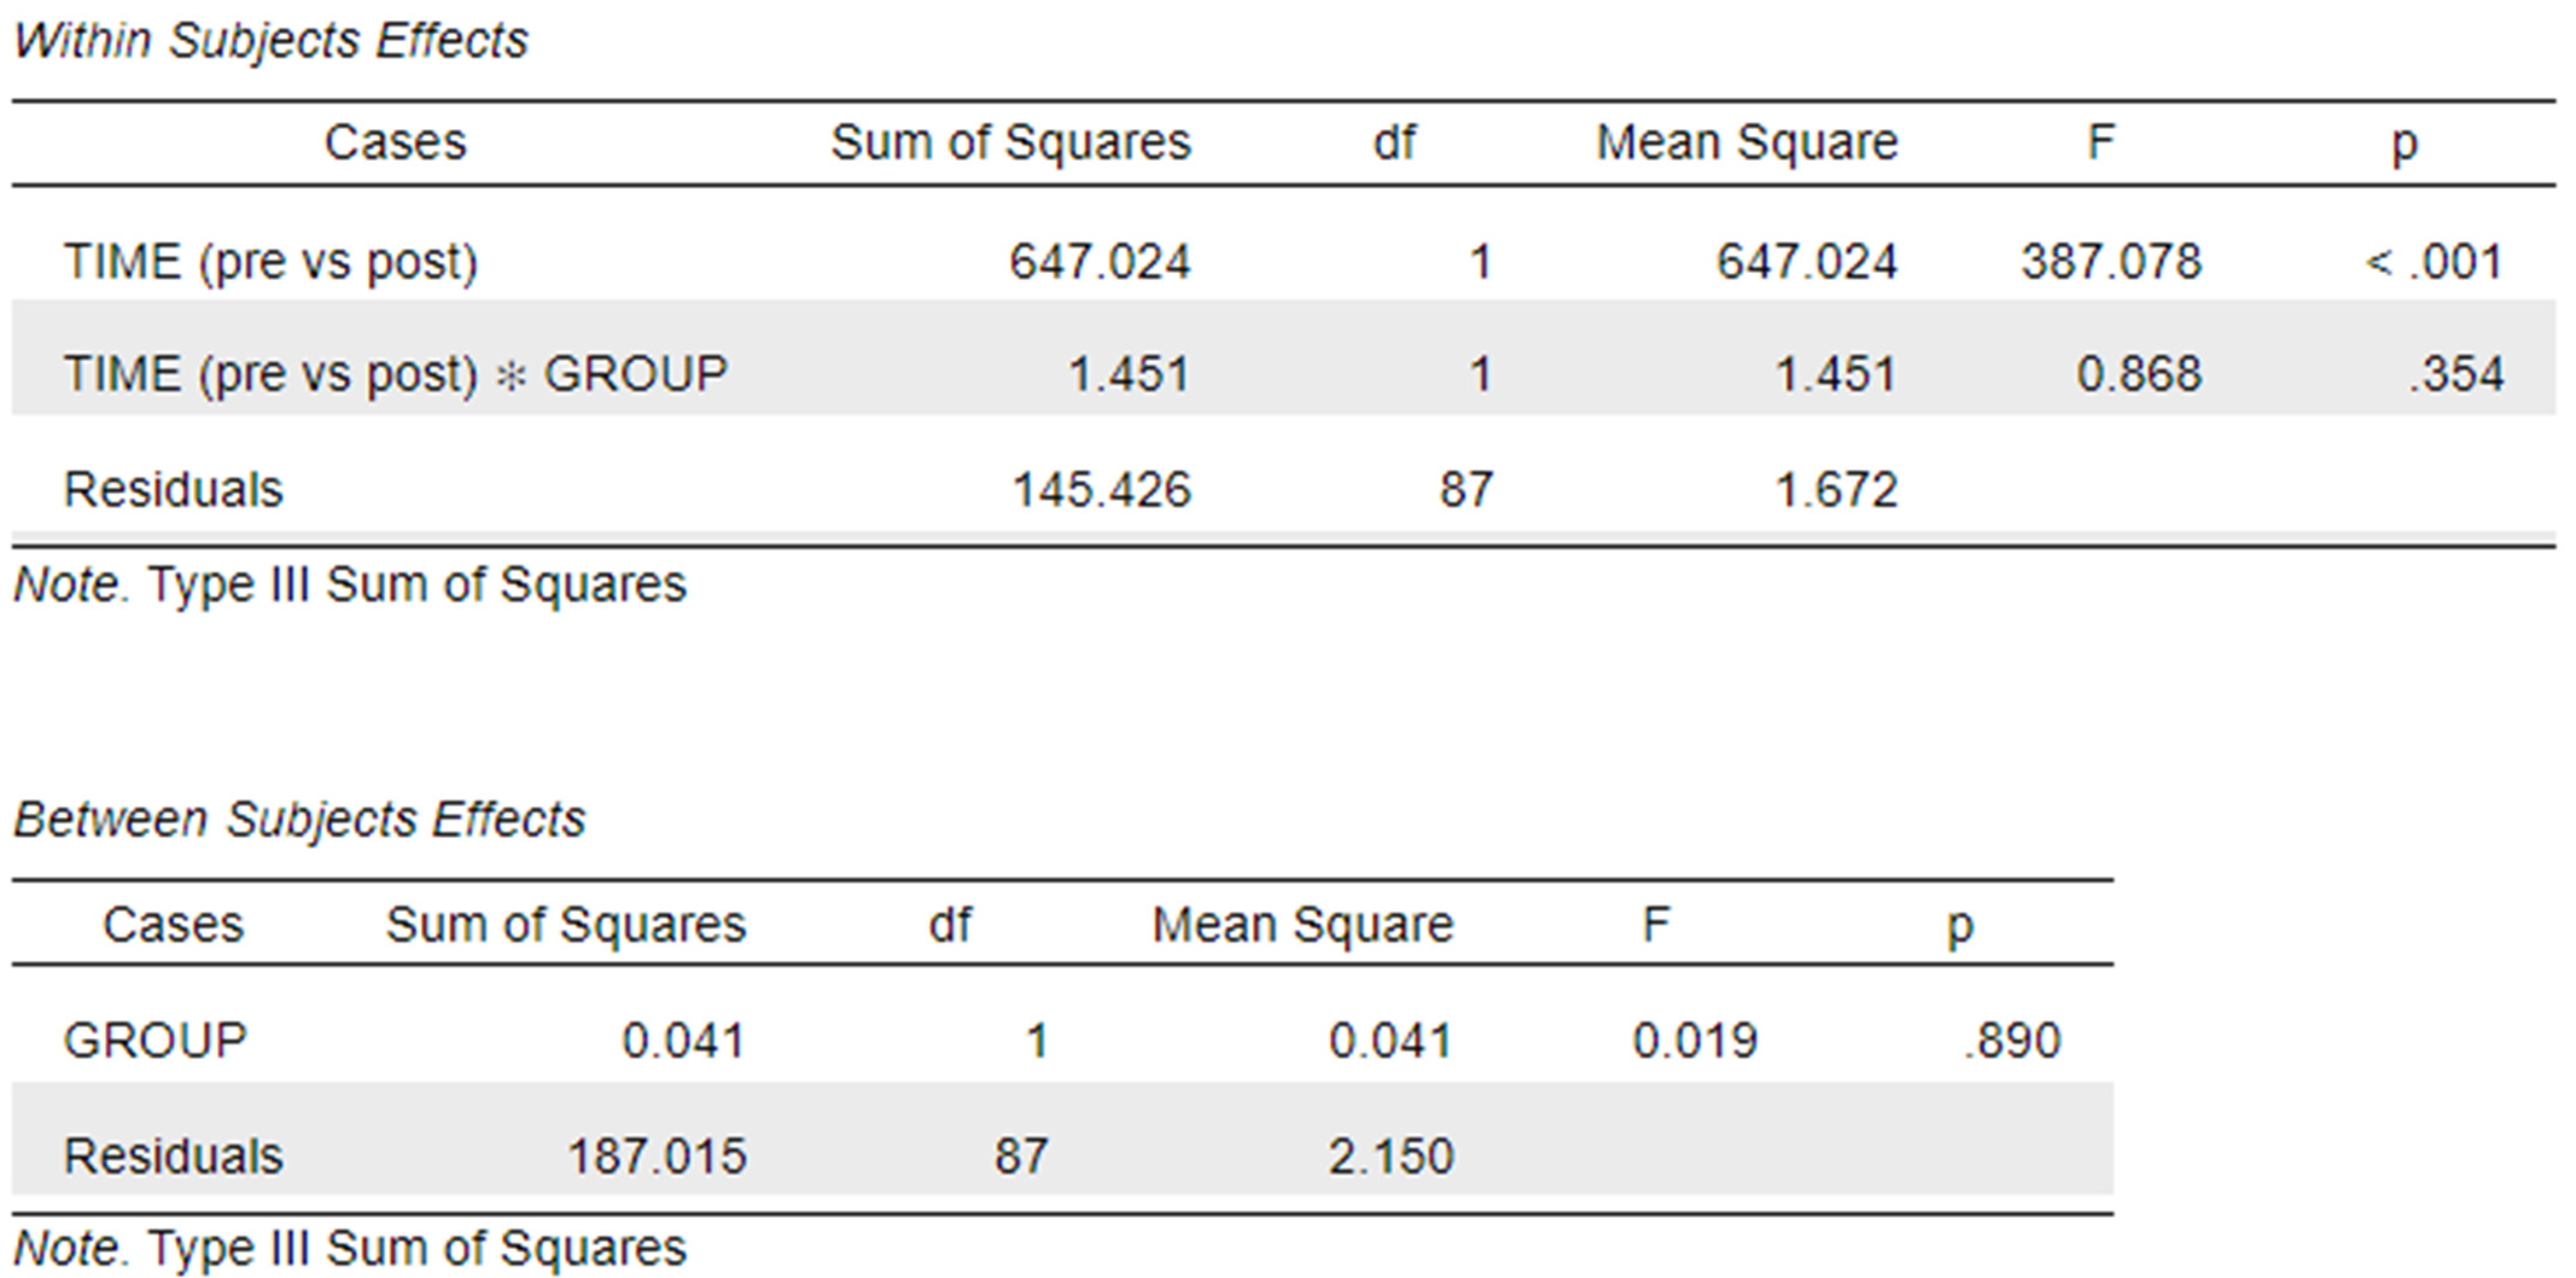Click the mean square value 1.672
The height and width of the screenshot is (1278, 2576).
(x=1836, y=490)
